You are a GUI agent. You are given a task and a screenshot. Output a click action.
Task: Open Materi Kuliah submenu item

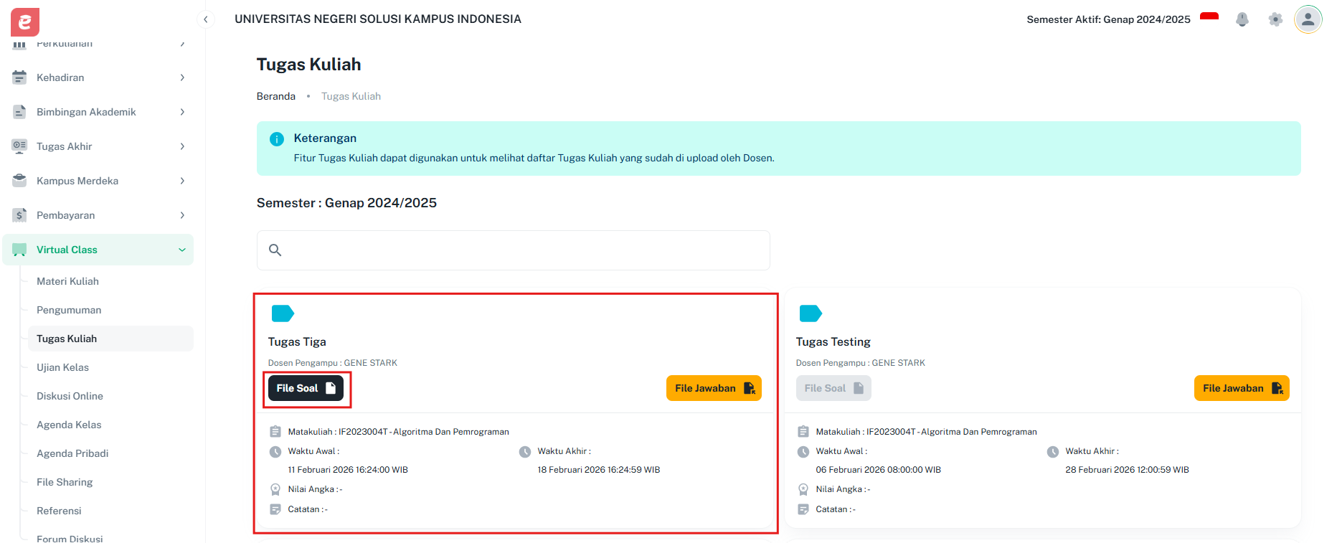[110, 281]
